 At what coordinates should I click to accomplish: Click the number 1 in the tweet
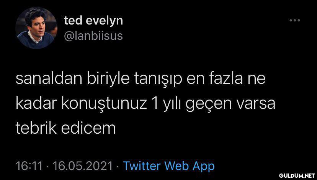[x=155, y=104]
